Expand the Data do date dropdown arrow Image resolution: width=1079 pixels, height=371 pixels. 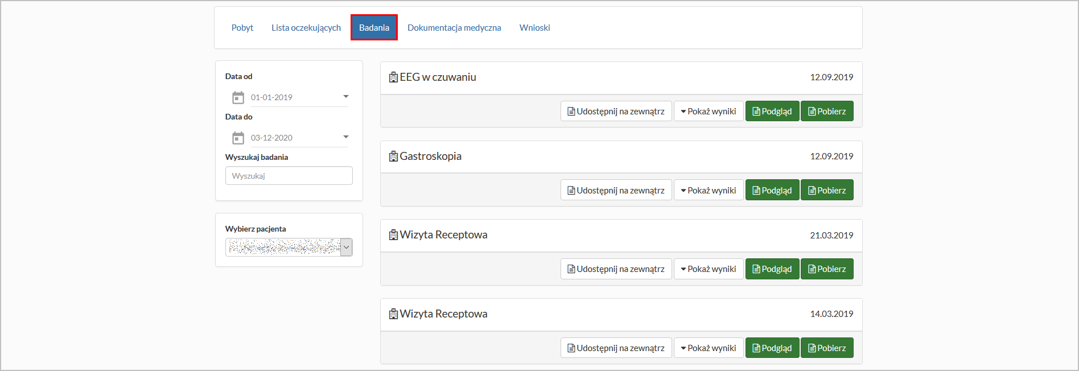pyautogui.click(x=345, y=137)
